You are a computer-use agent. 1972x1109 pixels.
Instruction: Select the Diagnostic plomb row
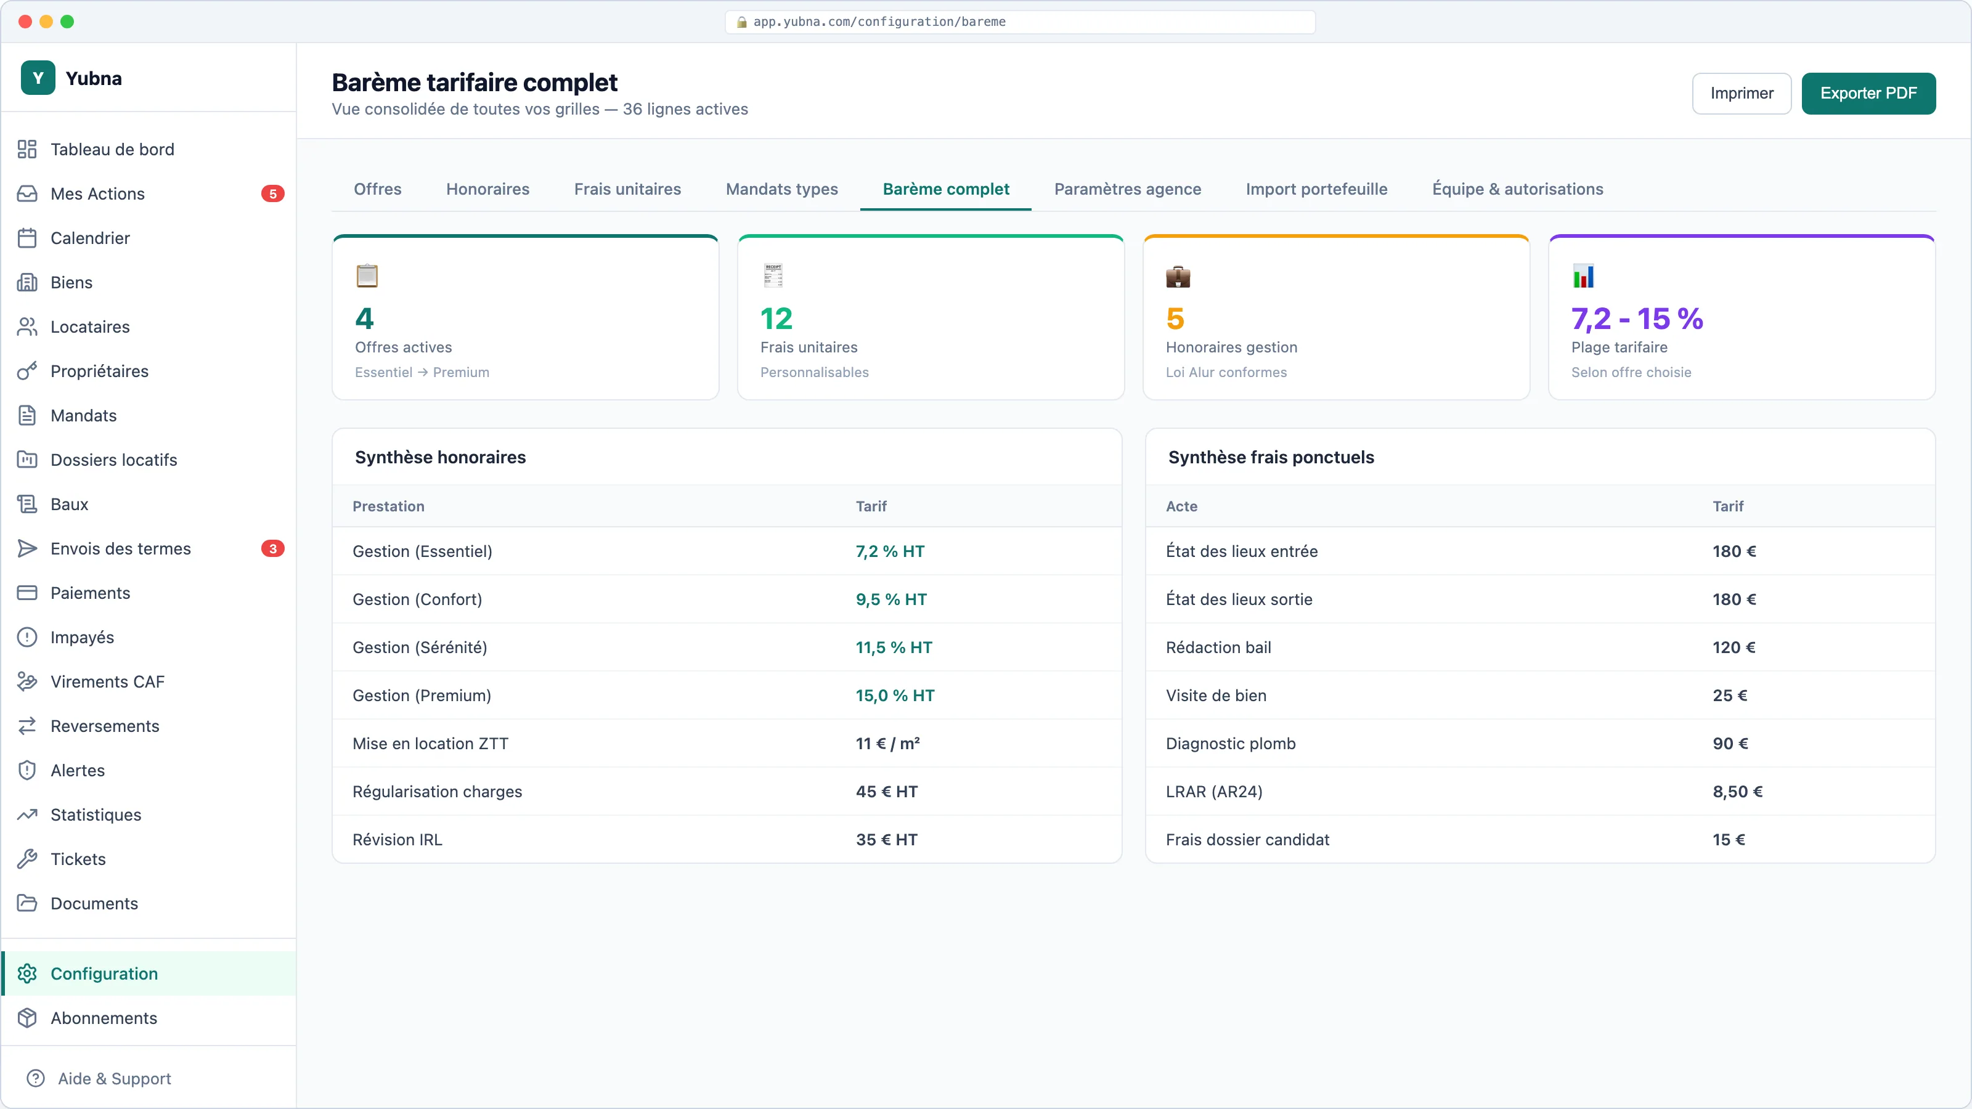click(x=1540, y=744)
